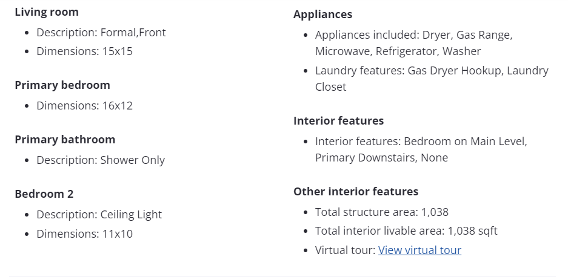Click the Appliances section heading
568x277 pixels.
(322, 15)
